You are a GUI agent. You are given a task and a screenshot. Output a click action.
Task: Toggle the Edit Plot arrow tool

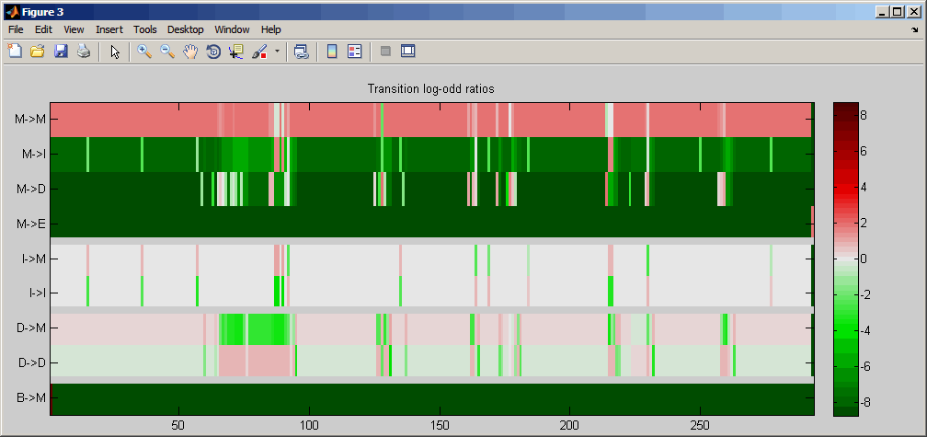115,52
